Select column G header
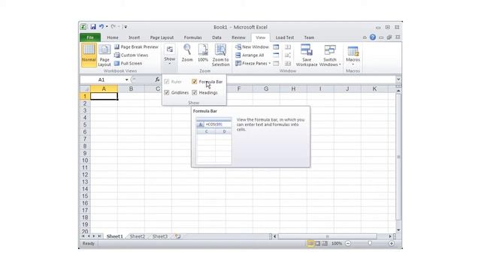The height and width of the screenshot is (270, 481). tap(266, 88)
